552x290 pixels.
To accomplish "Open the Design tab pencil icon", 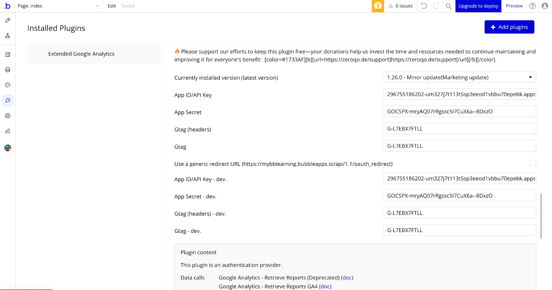I will (8, 20).
